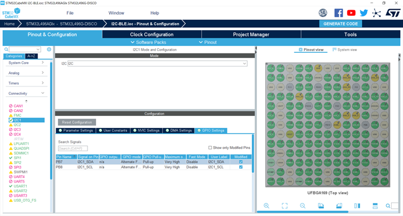Select I2C2 in the peripheral list
This screenshot has height=216, width=403.
[x=17, y=124]
